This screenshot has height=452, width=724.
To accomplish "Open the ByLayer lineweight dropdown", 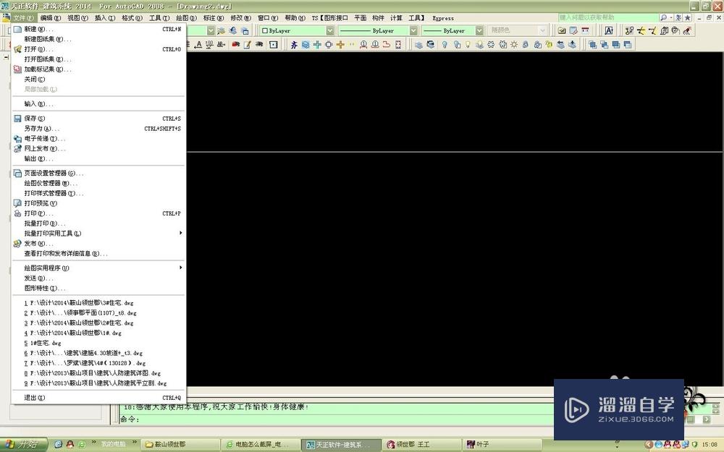I will pos(479,30).
